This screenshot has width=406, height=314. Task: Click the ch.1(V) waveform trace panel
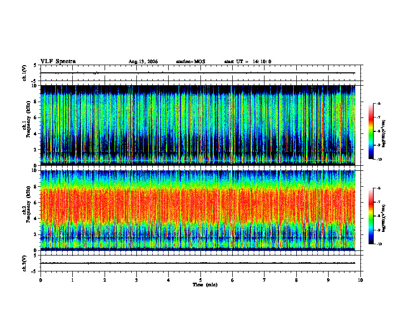click(200, 73)
